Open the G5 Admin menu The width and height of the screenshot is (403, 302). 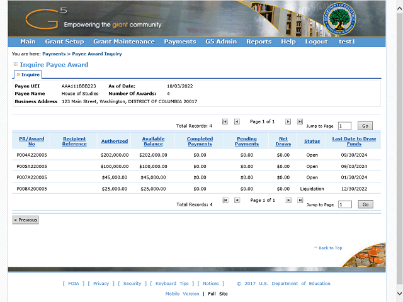pyautogui.click(x=221, y=42)
